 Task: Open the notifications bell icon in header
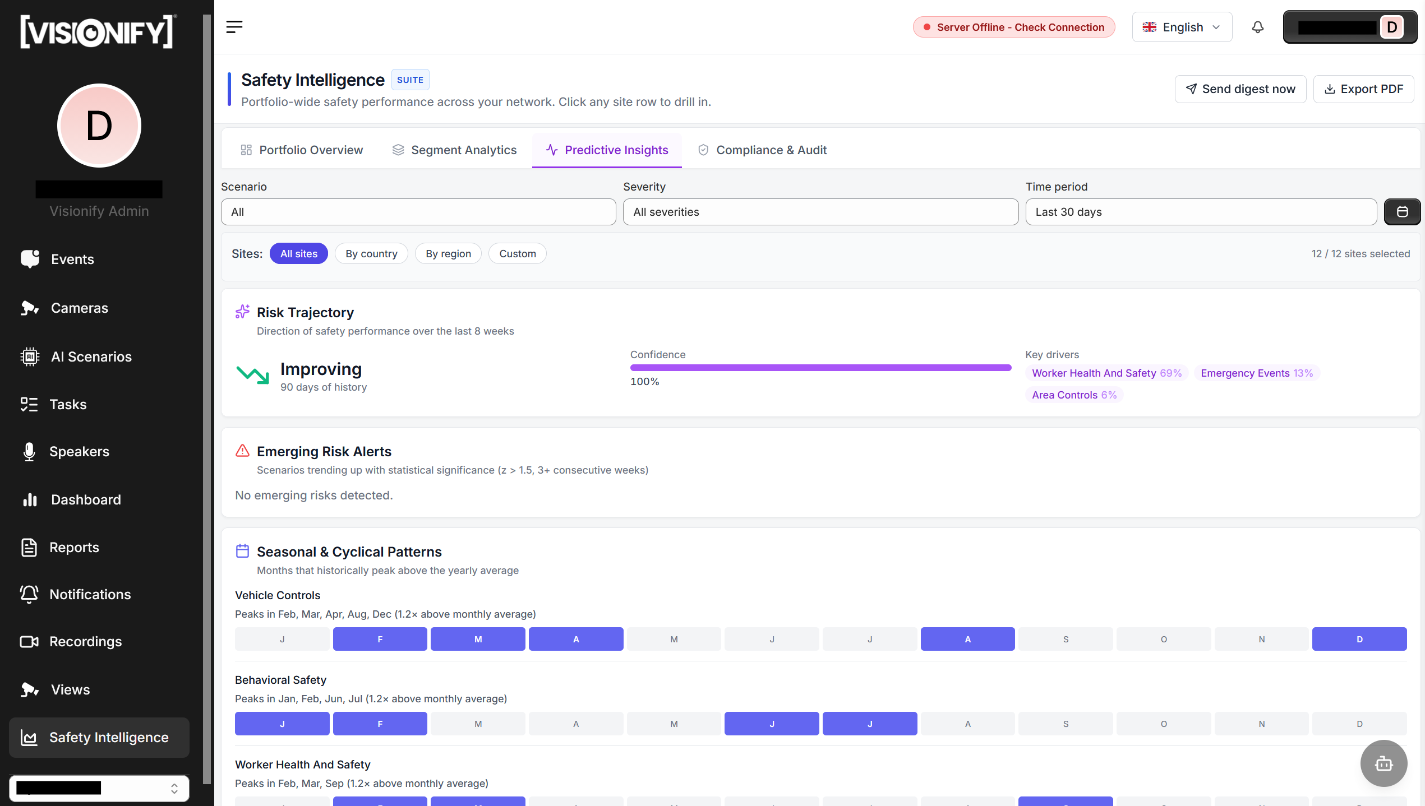click(x=1258, y=27)
